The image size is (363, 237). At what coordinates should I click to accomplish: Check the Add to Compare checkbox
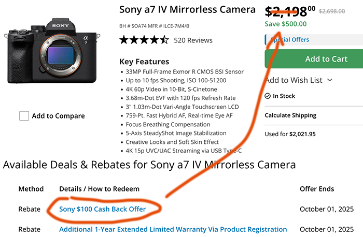[x=24, y=116]
